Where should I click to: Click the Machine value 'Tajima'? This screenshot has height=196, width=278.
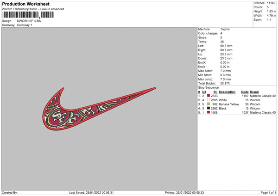[x=225, y=29]
